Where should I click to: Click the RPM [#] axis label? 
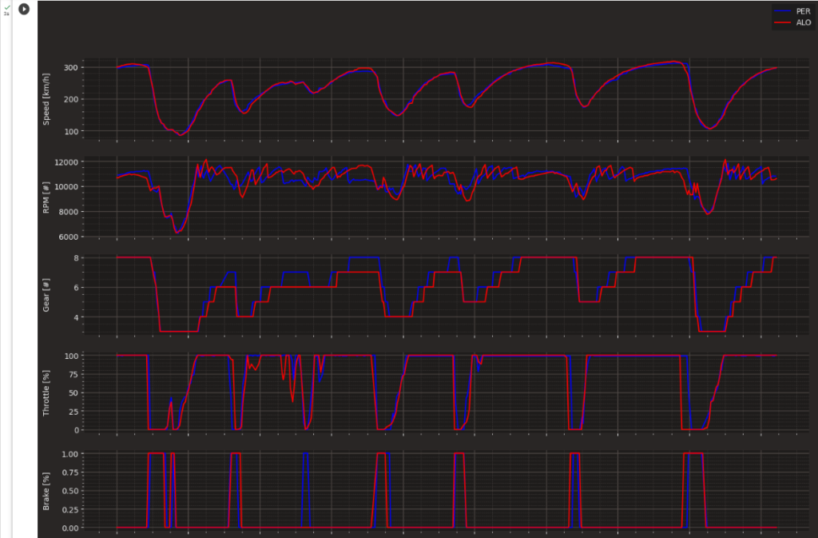pyautogui.click(x=46, y=196)
